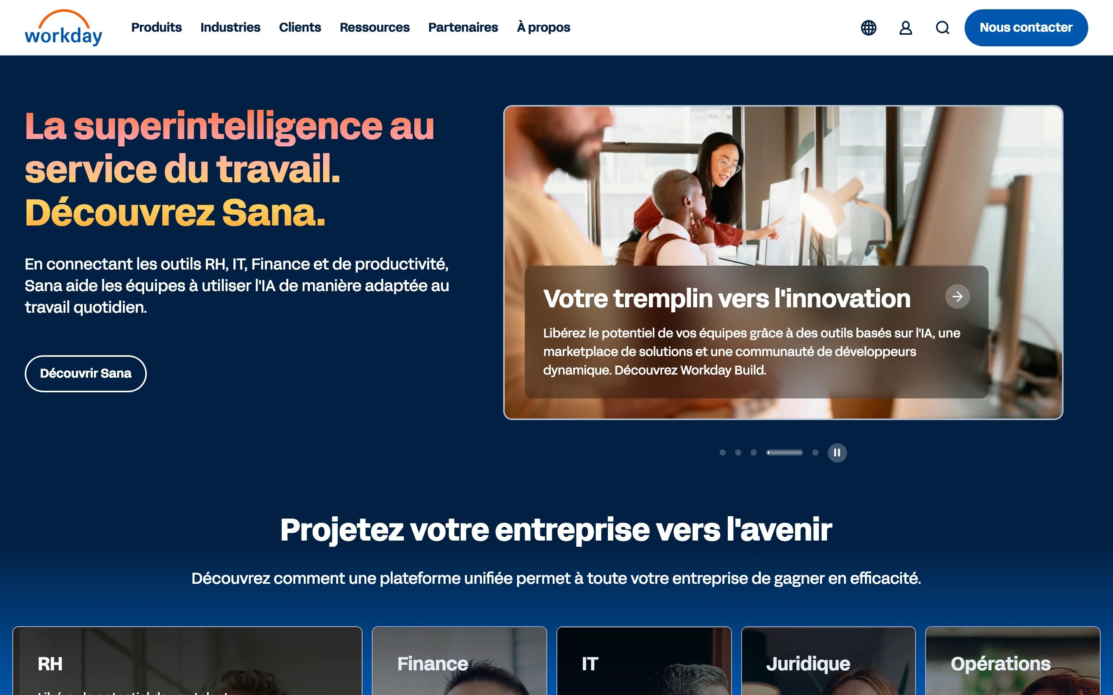1113x695 pixels.
Task: Open the Clients menu item
Action: tap(300, 27)
